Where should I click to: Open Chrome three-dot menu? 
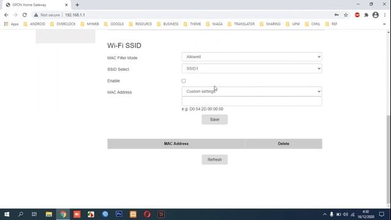tap(385, 15)
